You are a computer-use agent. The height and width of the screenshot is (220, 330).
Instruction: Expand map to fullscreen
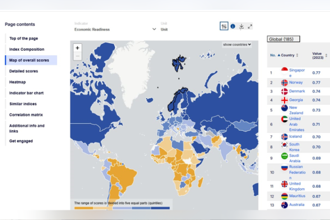click(250, 27)
